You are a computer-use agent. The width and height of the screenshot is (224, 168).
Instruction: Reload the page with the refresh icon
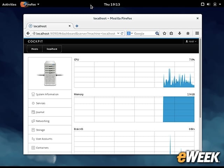[122, 34]
